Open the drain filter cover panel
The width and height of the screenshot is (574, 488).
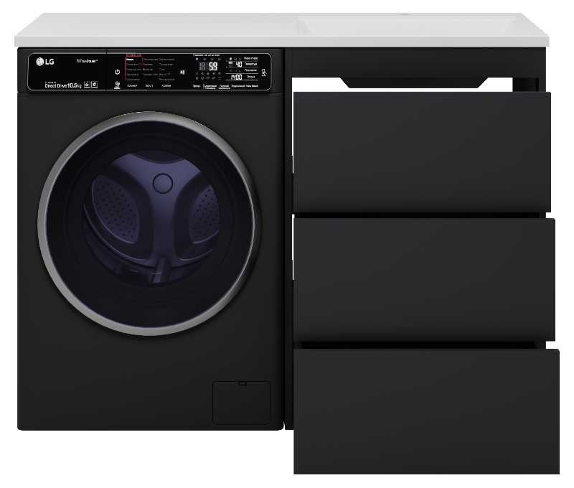(241, 402)
